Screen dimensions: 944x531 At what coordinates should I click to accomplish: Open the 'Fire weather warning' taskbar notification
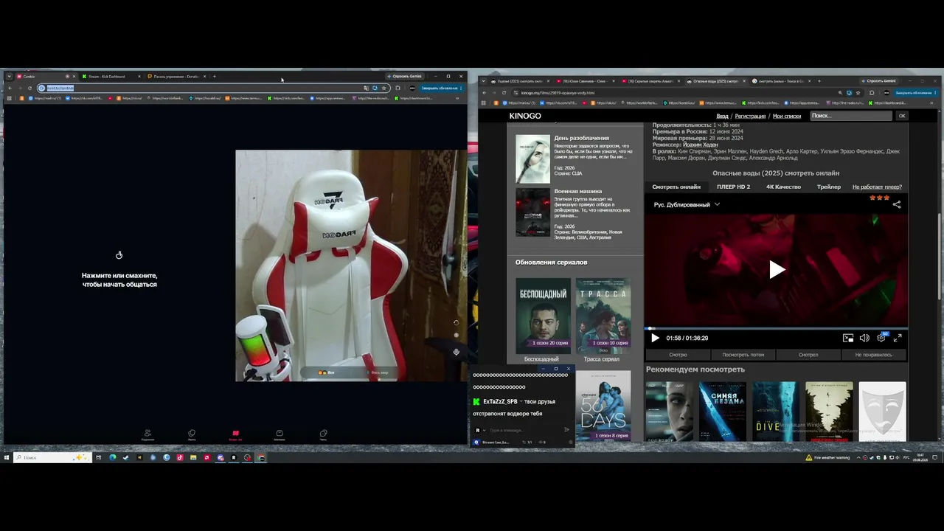click(x=827, y=457)
